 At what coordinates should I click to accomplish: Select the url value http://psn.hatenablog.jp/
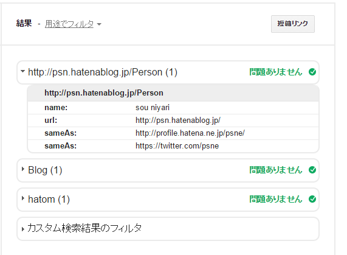point(178,121)
